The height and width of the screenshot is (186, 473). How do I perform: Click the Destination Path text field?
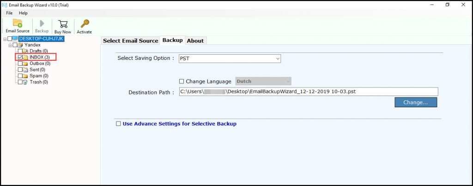tap(308, 92)
